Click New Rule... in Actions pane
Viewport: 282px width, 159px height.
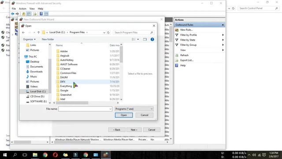pyautogui.click(x=186, y=30)
